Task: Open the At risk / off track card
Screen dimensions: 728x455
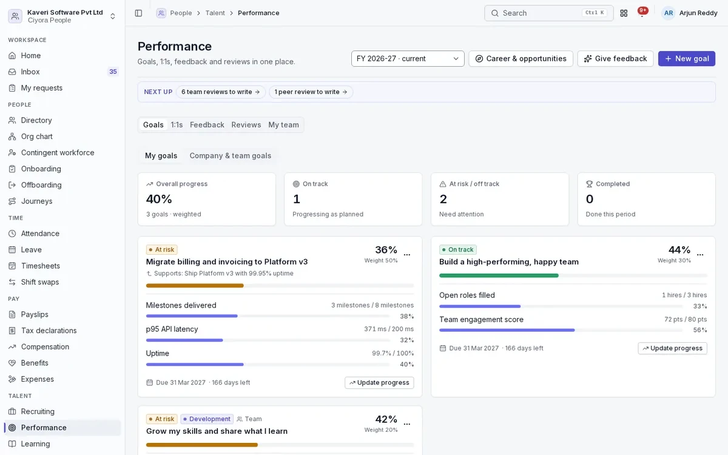Action: click(500, 199)
